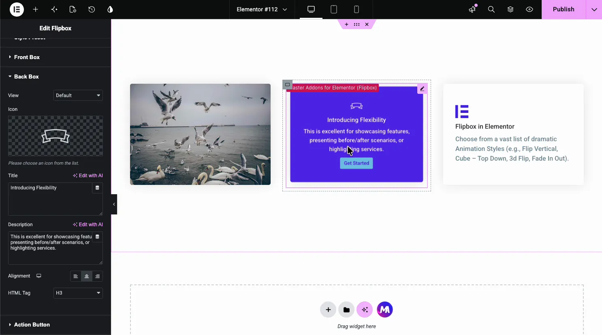Add a new element with the plus icon
This screenshot has width=602, height=335.
(36, 9)
